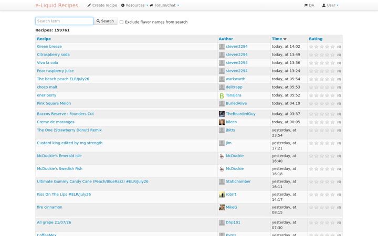Screen dimensions: 378x236
Task: Click BuriedAlive's avatar icon
Action: tap(222, 104)
